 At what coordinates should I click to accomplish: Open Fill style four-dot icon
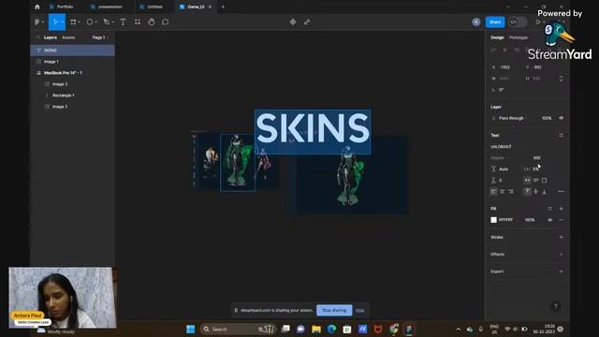click(x=550, y=209)
